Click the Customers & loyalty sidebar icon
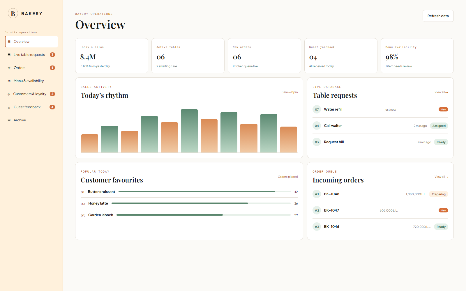466x291 pixels. pos(9,94)
